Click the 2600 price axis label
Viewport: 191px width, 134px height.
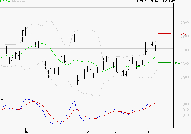(185, 64)
